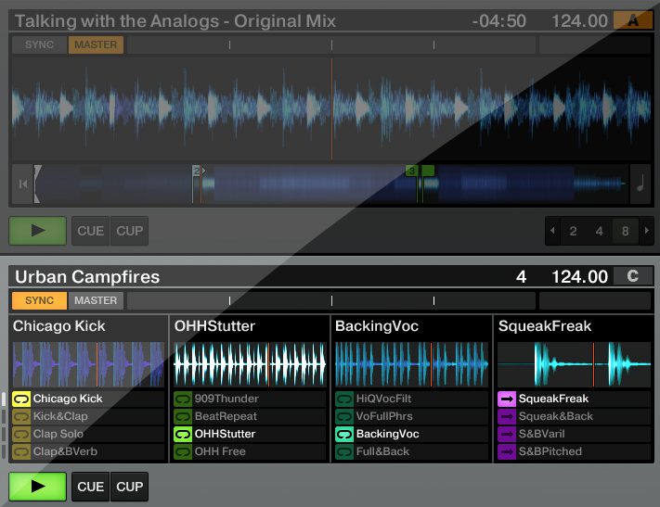This screenshot has width=660, height=507.
Task: Click the musical note icon by the stripe
Action: (x=640, y=183)
